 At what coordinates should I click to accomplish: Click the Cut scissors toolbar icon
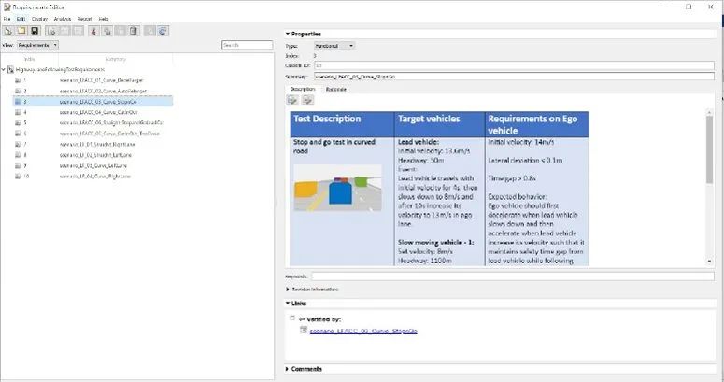93,31
